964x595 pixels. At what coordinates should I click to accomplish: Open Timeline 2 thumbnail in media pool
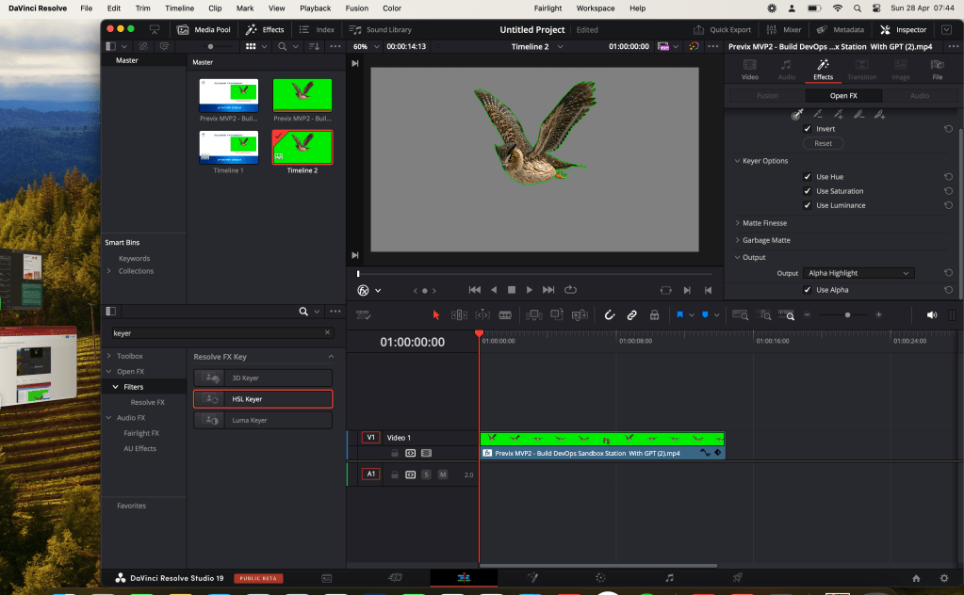point(302,148)
